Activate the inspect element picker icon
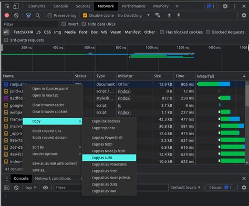The height and width of the screenshot is (206, 249). [7, 6]
